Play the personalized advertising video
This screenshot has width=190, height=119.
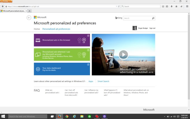[123, 55]
